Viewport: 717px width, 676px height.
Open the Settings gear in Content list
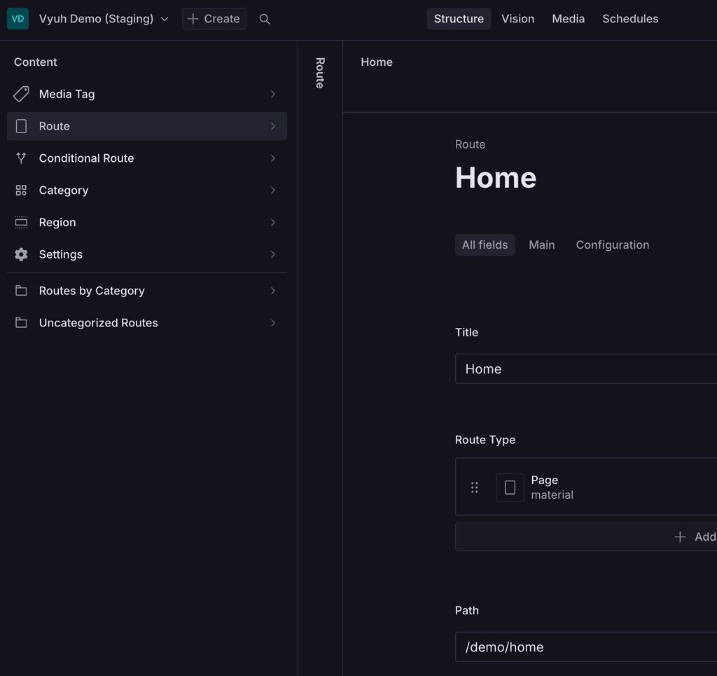tap(21, 254)
